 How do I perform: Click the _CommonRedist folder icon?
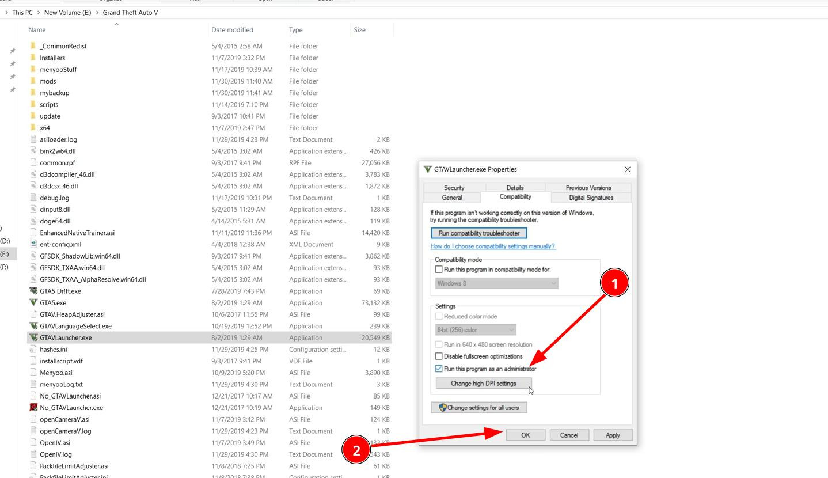33,46
